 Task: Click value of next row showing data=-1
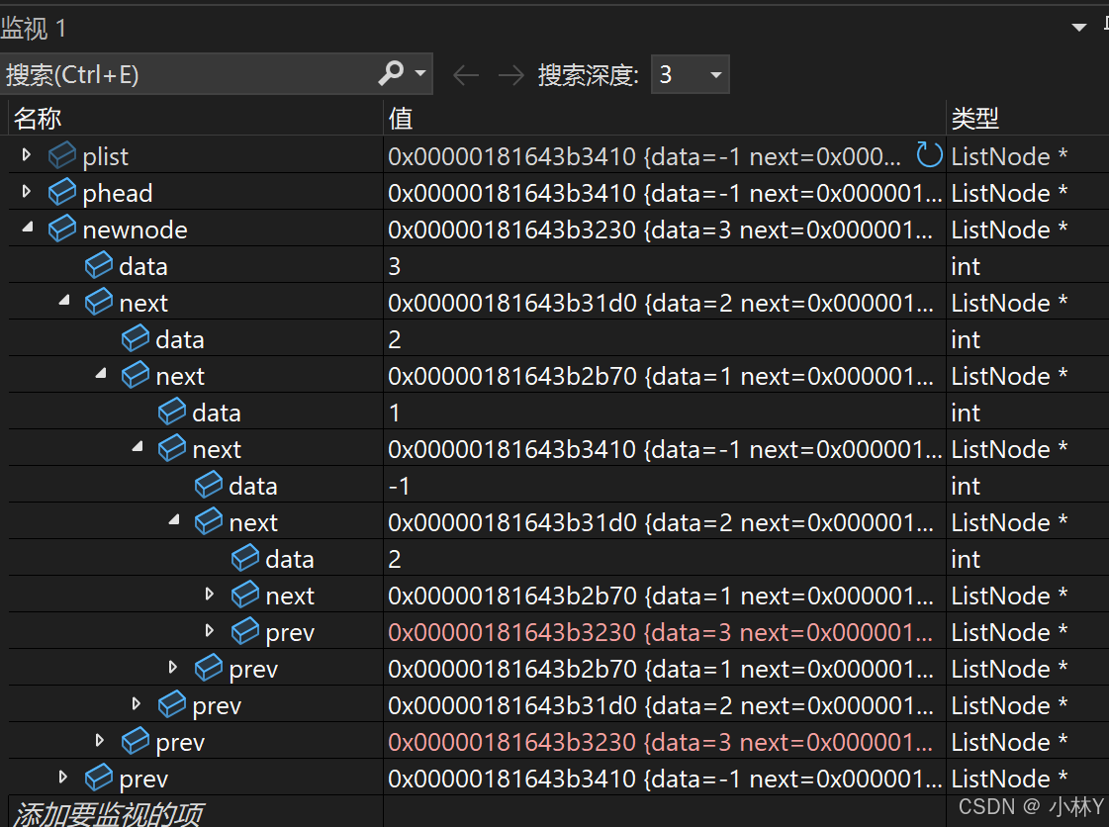click(x=665, y=449)
